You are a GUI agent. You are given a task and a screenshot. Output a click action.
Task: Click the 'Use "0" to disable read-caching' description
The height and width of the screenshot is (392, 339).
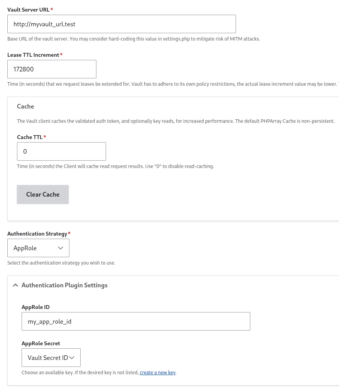click(x=115, y=166)
